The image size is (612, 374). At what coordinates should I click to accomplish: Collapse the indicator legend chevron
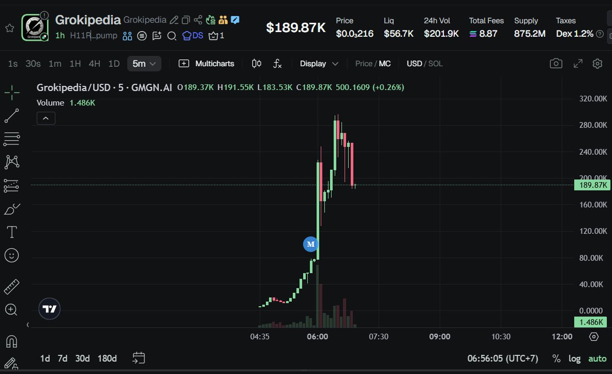(x=46, y=118)
